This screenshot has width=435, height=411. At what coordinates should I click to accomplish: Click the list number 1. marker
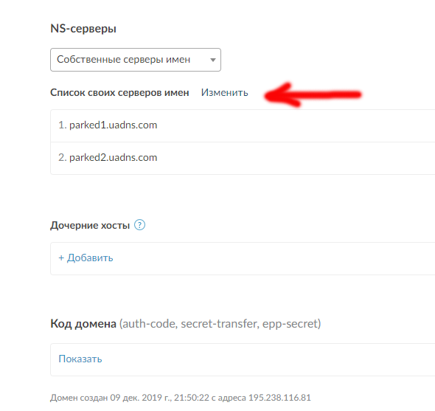pyautogui.click(x=63, y=125)
